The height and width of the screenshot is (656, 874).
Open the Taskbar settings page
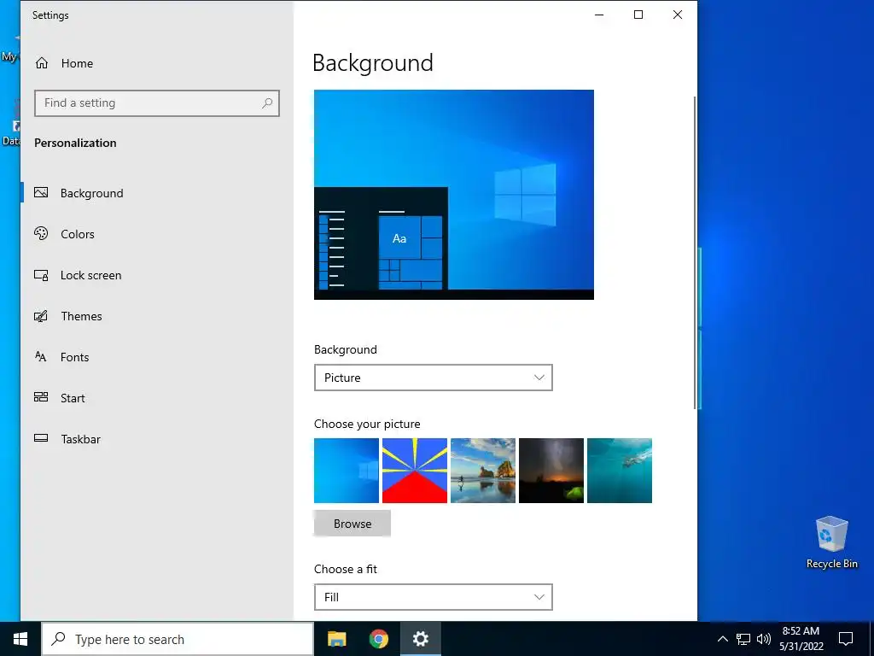click(x=81, y=439)
